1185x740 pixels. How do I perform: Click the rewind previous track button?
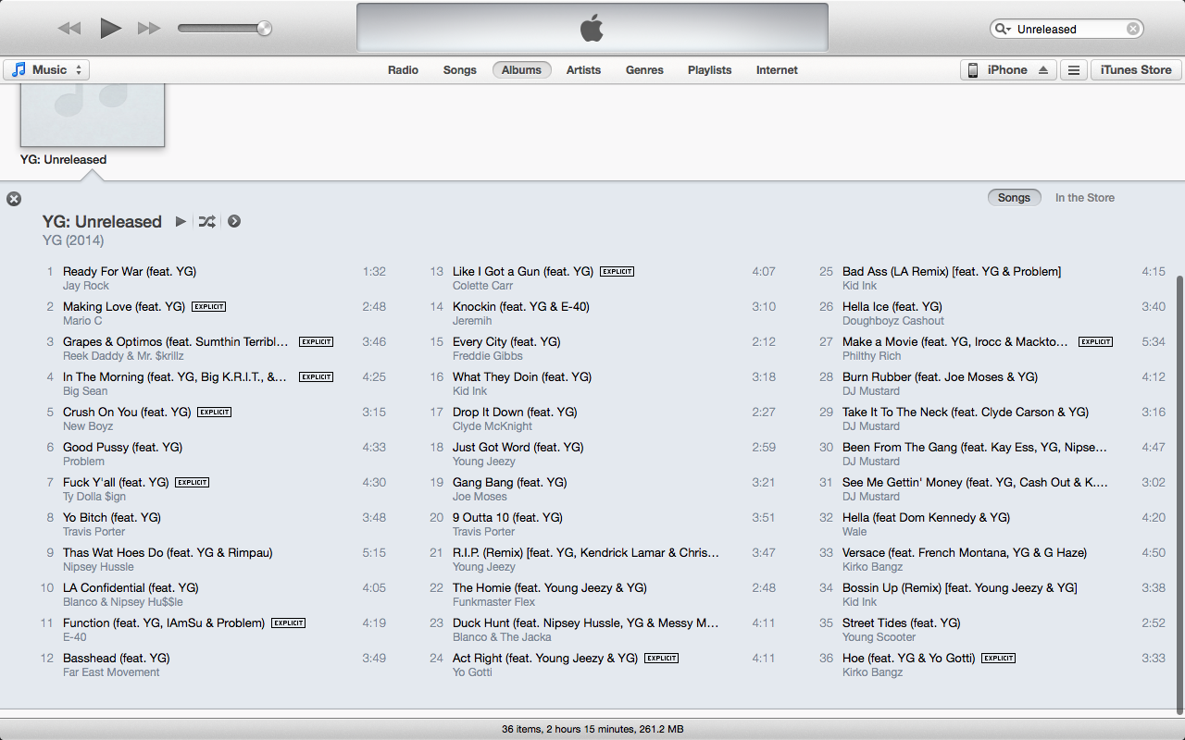point(69,29)
